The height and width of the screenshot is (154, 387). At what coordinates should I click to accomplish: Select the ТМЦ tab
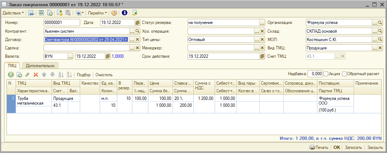tap(13, 66)
